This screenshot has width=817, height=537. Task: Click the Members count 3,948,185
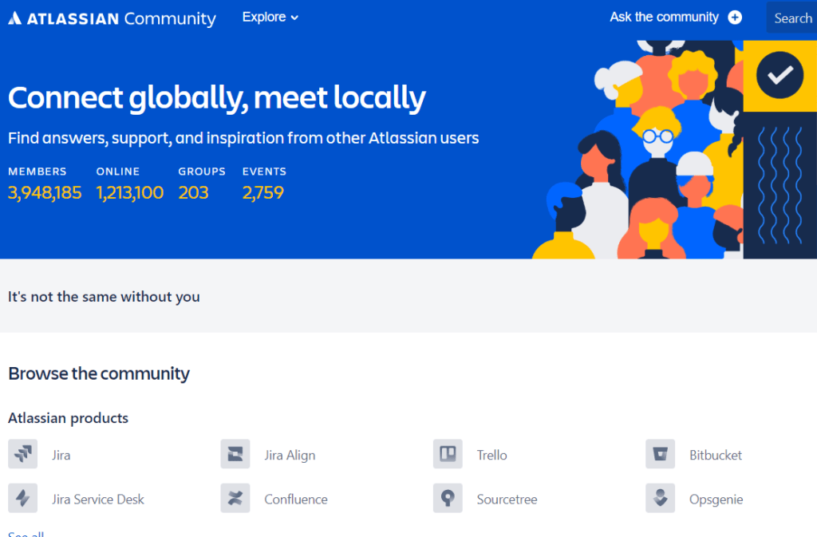[44, 192]
